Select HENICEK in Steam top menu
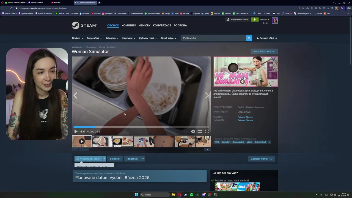 (x=144, y=25)
